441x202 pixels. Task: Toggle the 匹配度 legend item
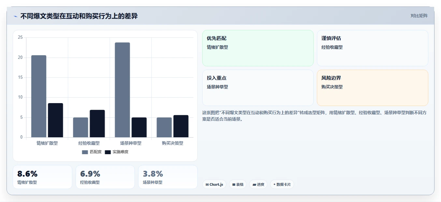(92, 152)
